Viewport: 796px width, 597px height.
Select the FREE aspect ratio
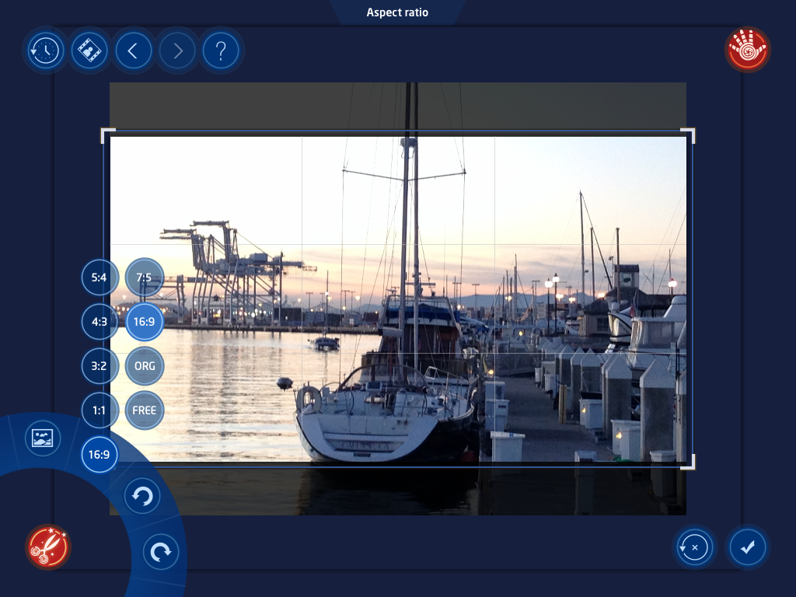[144, 410]
